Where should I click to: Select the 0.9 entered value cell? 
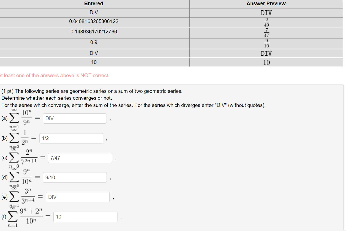pos(94,42)
